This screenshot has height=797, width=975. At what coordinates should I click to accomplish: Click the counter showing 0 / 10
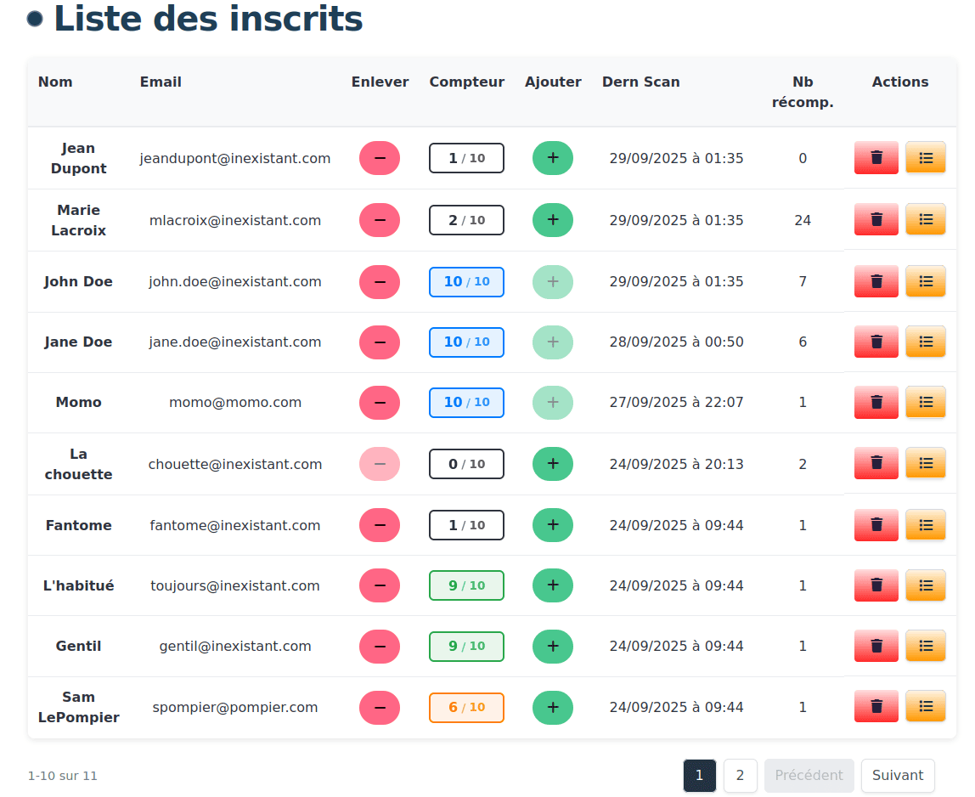point(466,463)
